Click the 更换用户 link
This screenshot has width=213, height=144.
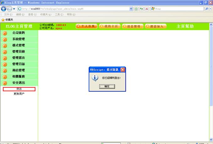coord(19,94)
